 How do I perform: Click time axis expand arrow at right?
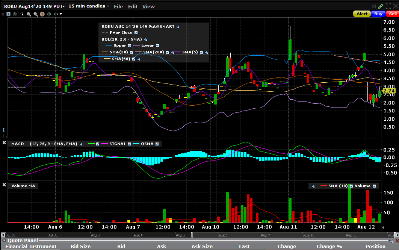point(383,227)
